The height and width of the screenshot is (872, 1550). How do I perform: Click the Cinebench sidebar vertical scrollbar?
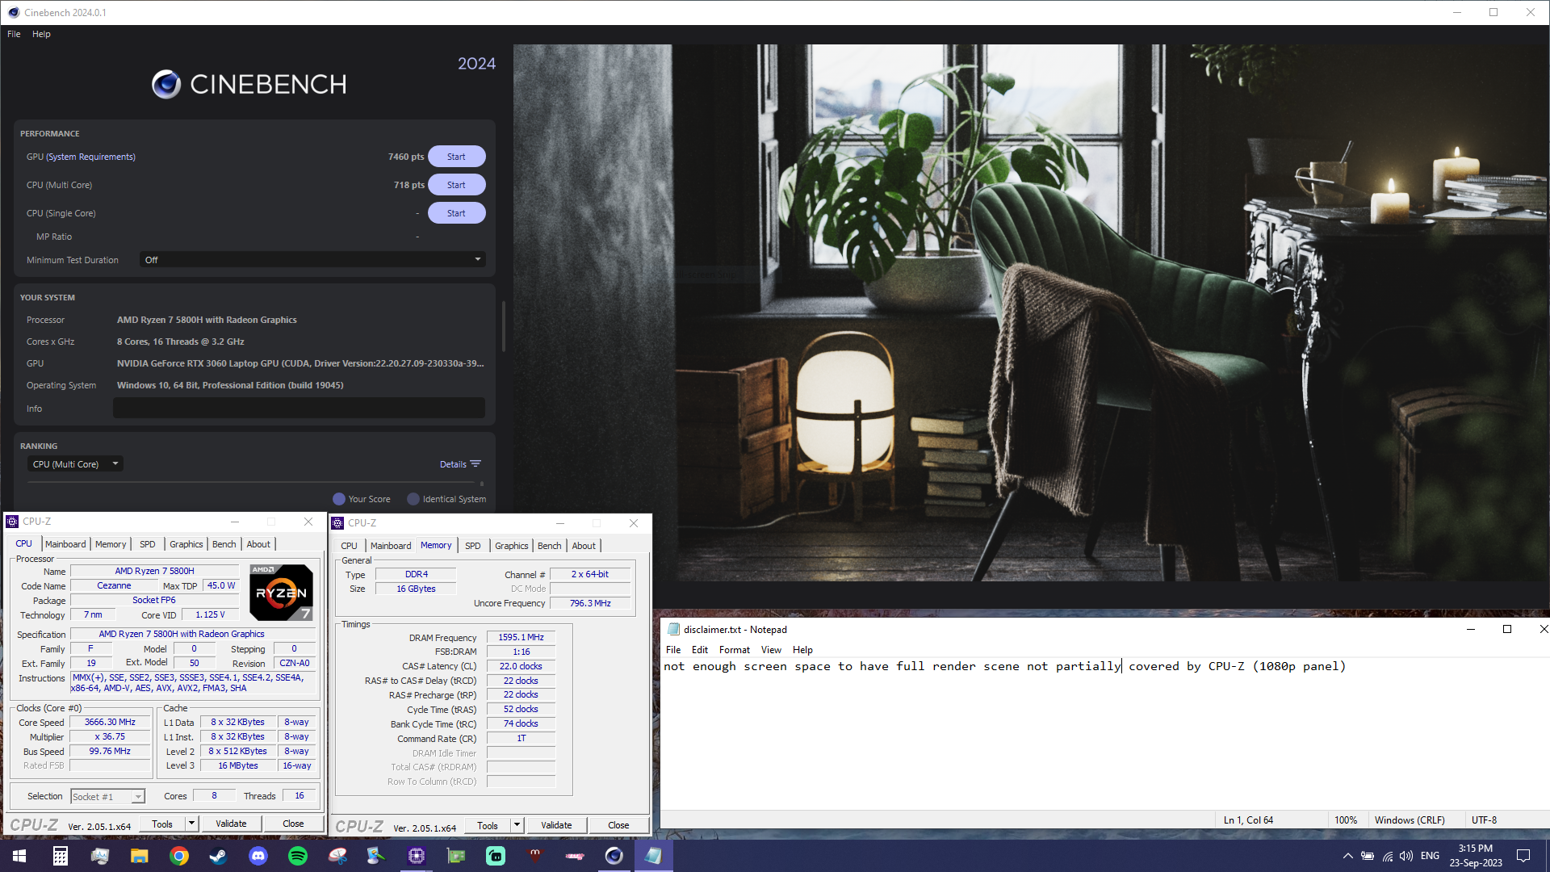click(503, 327)
